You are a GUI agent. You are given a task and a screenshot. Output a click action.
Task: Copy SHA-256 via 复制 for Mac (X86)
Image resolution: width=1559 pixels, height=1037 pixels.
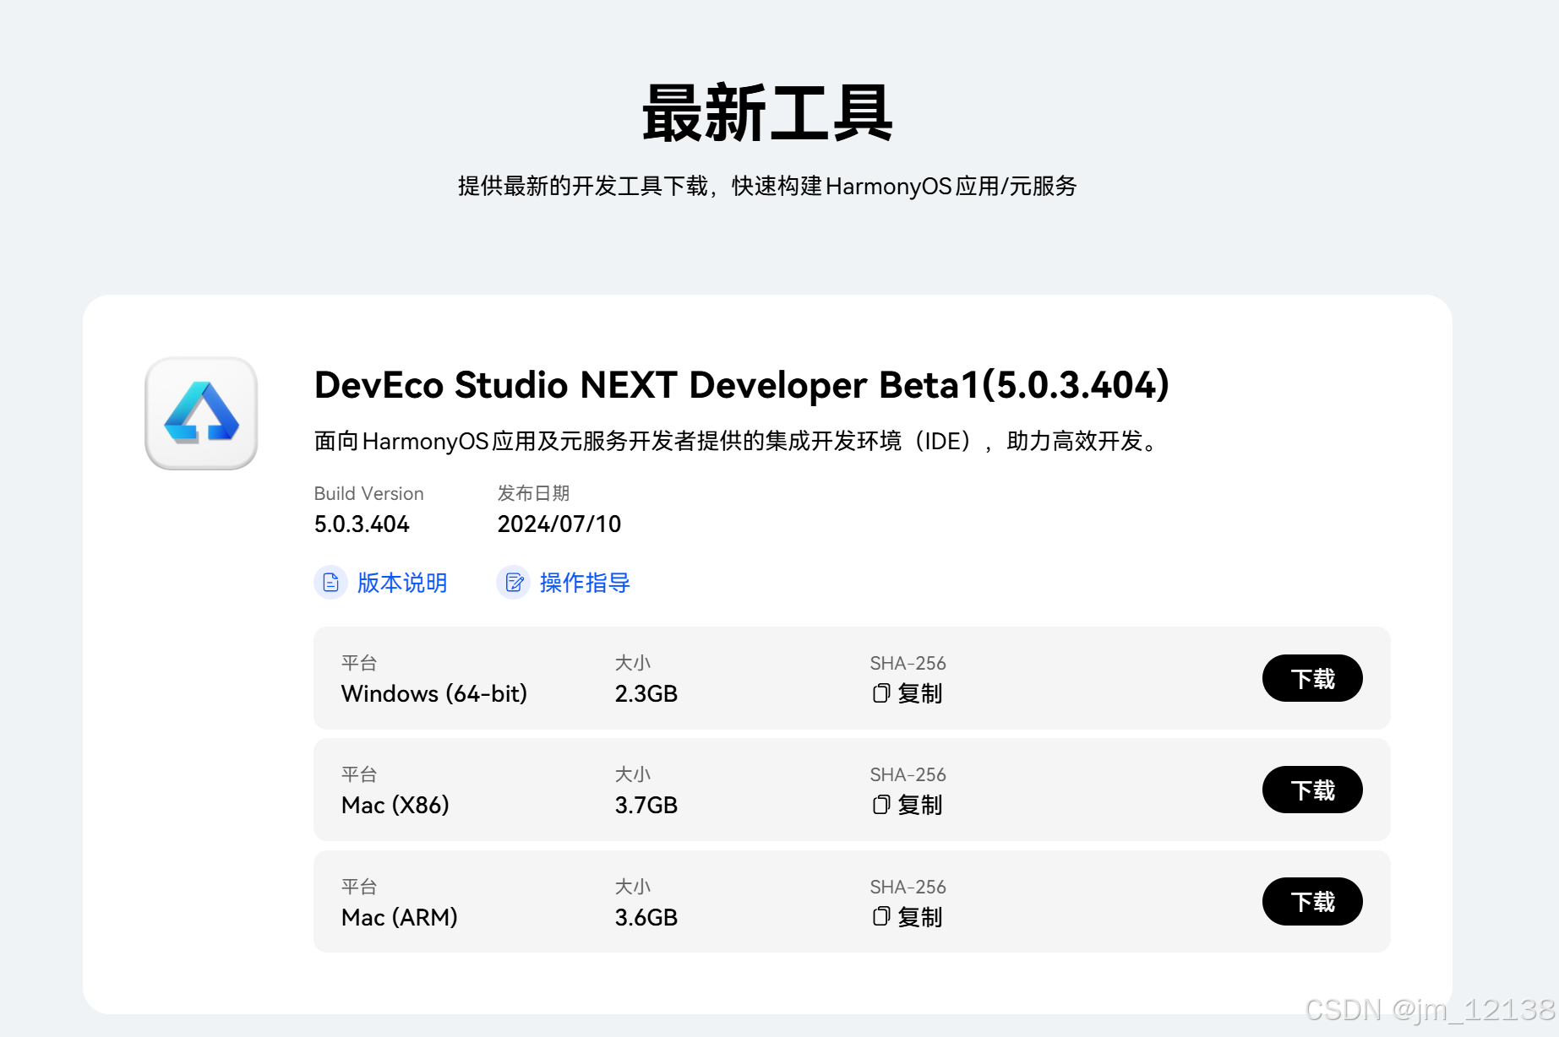click(x=919, y=805)
